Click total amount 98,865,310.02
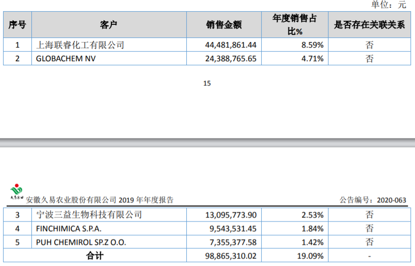 [231, 256]
